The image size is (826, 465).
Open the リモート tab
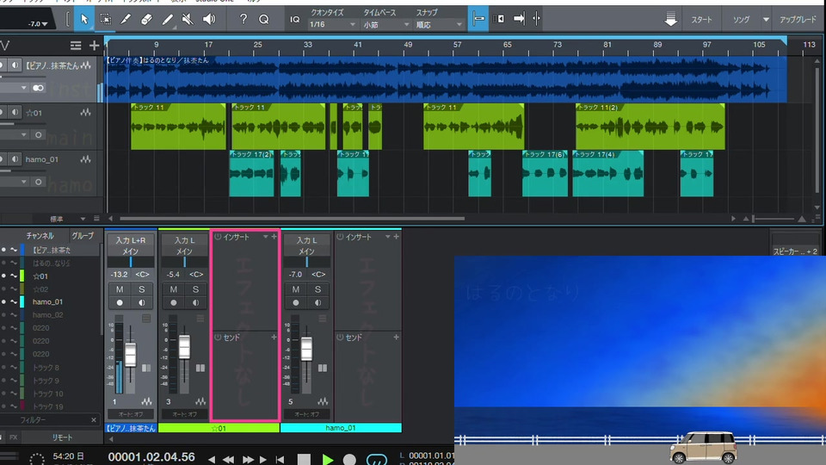pyautogui.click(x=62, y=437)
